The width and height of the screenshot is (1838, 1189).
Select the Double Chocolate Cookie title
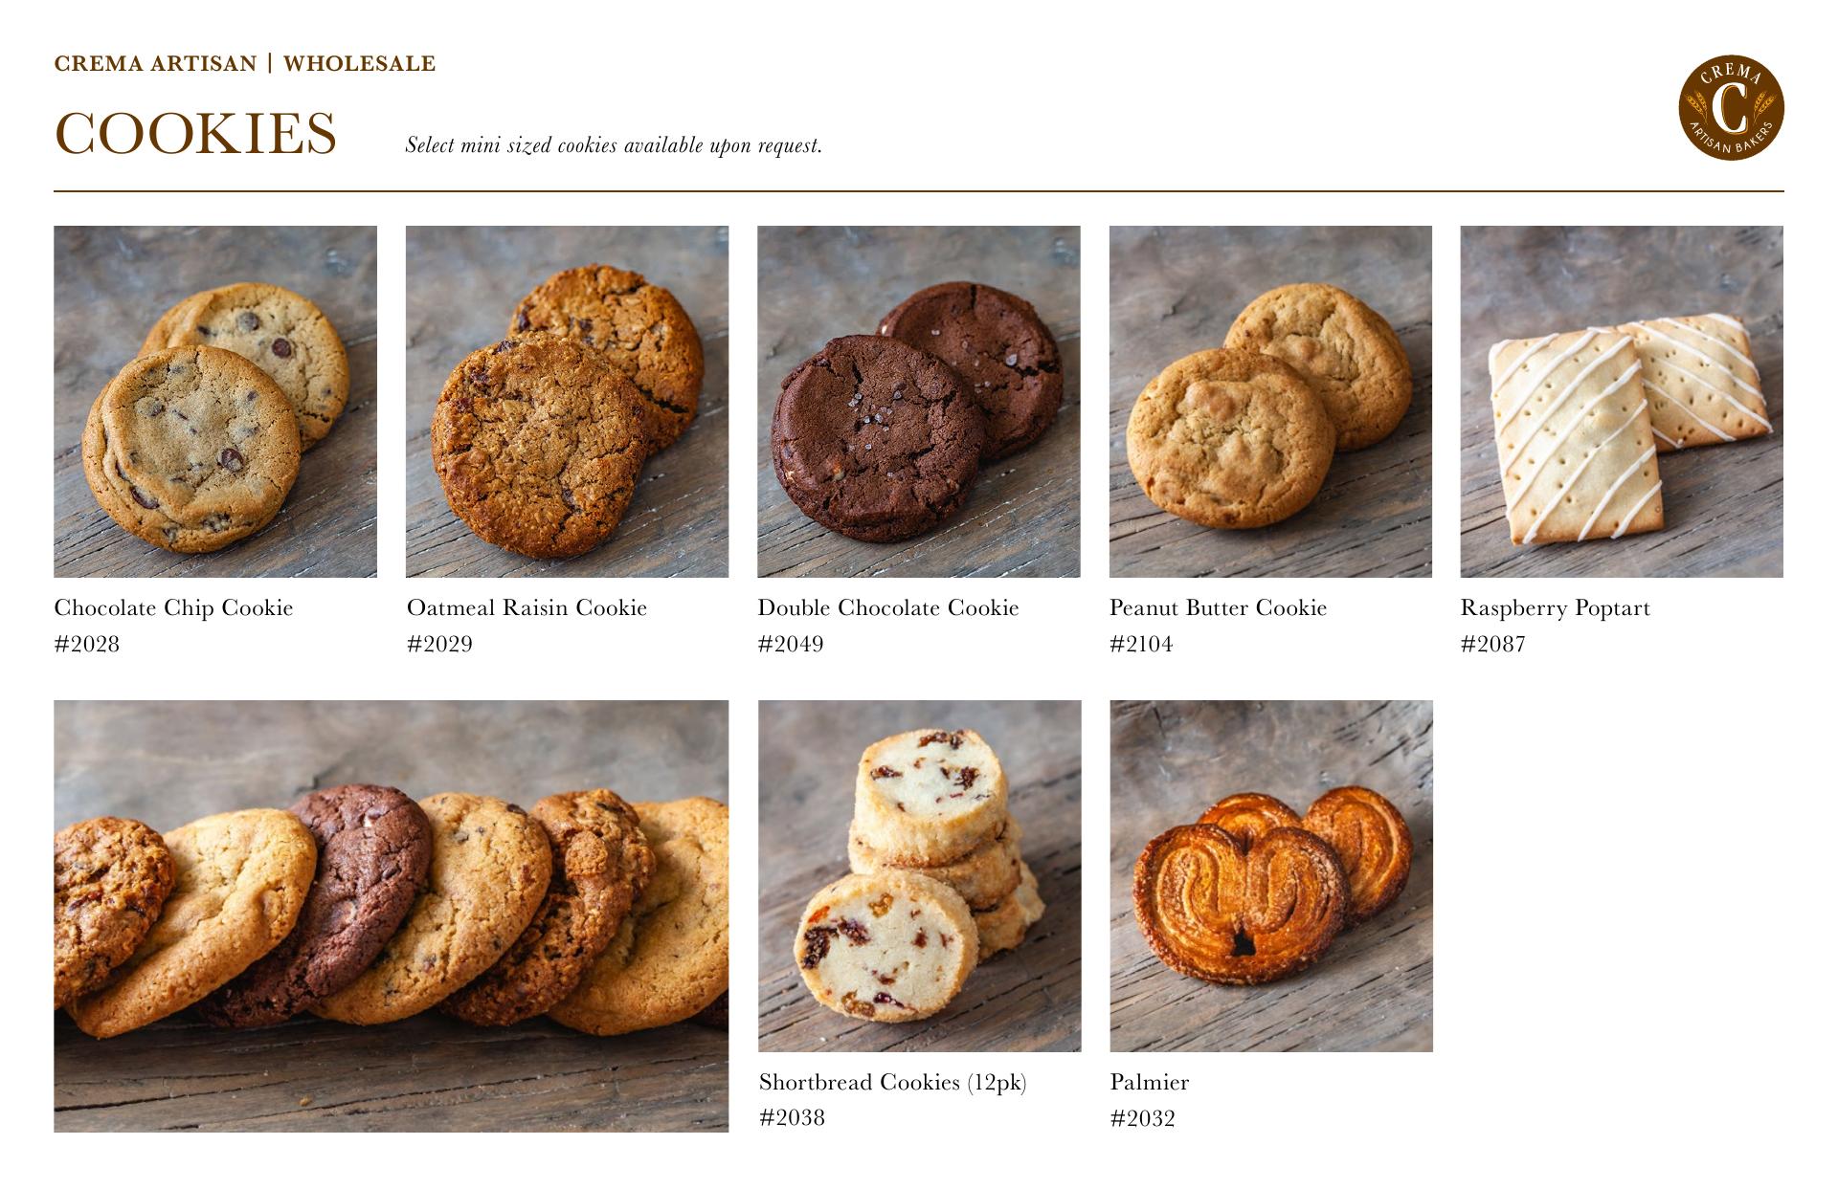coord(888,608)
